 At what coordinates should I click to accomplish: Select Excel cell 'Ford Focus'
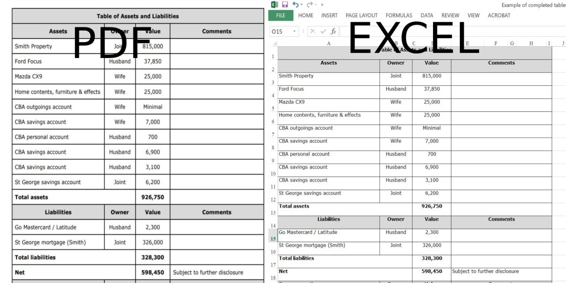[x=329, y=92]
